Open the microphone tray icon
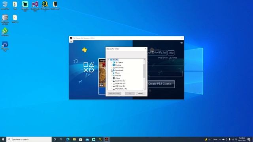The width and height of the screenshot is (253, 142). click(x=230, y=139)
